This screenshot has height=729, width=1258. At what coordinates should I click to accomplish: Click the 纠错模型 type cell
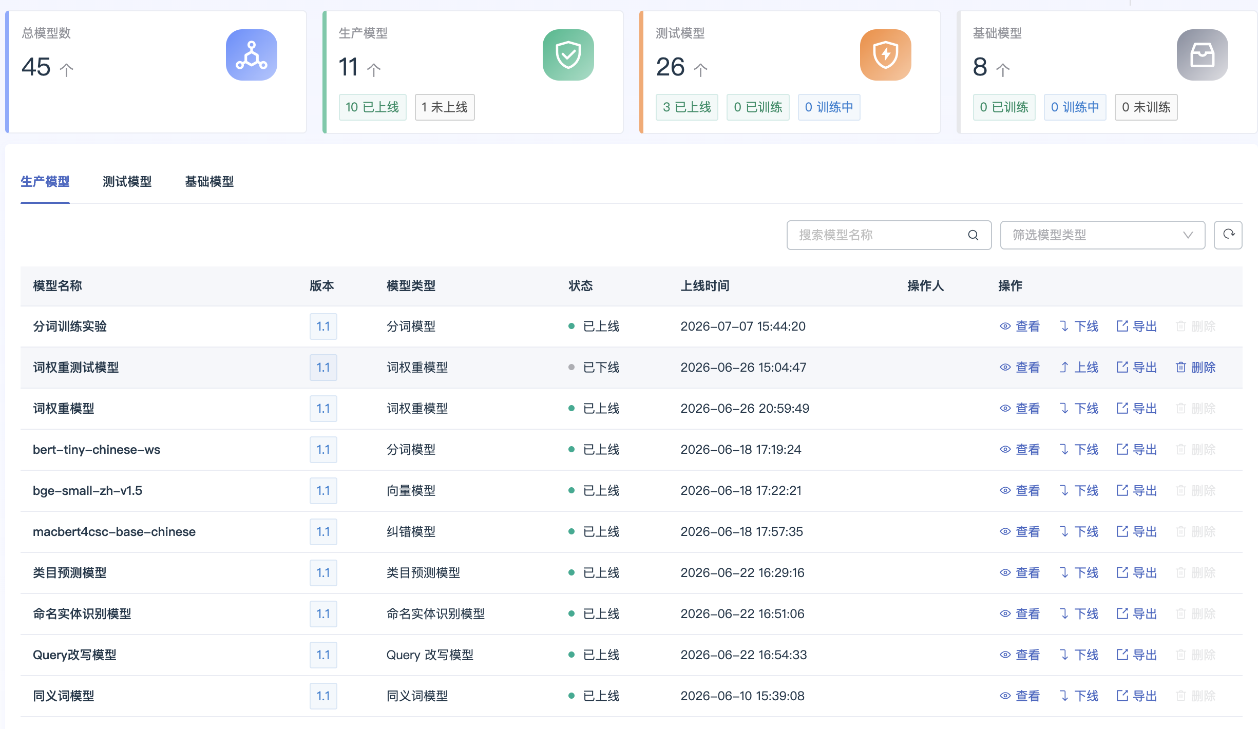click(411, 532)
